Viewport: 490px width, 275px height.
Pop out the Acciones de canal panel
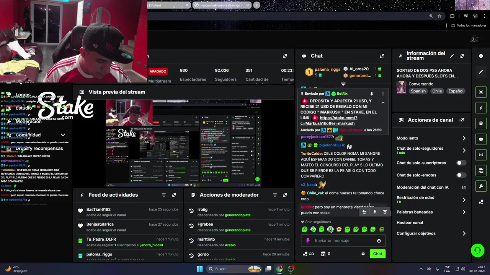462,120
